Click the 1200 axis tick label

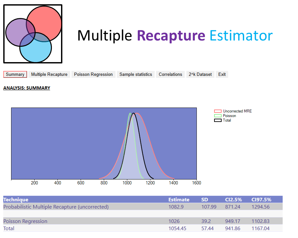point(150,183)
